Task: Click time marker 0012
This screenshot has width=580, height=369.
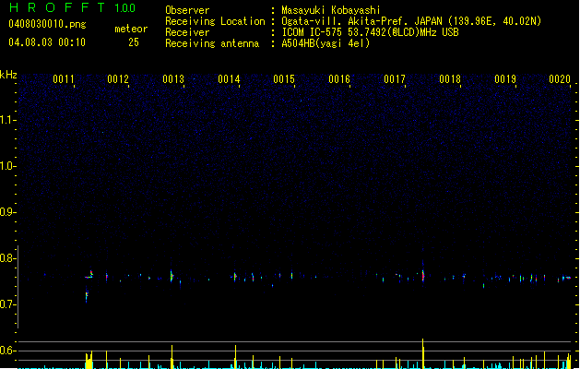Action: coord(118,79)
